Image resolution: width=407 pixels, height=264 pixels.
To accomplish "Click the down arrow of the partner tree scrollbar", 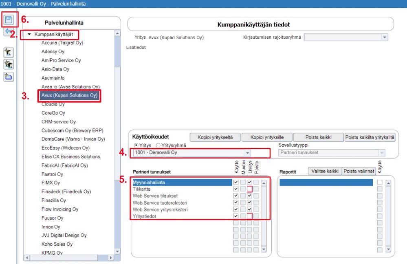I will pyautogui.click(x=117, y=251).
